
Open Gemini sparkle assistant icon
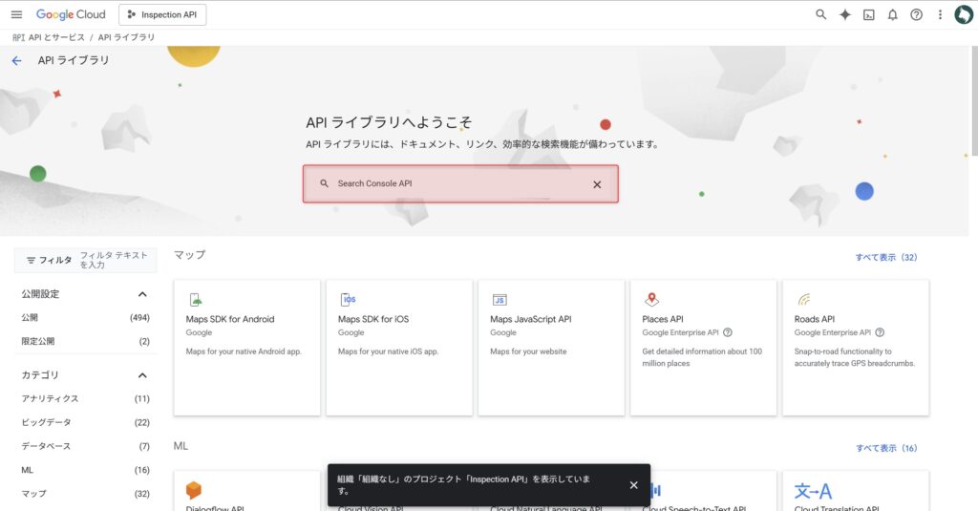tap(844, 14)
